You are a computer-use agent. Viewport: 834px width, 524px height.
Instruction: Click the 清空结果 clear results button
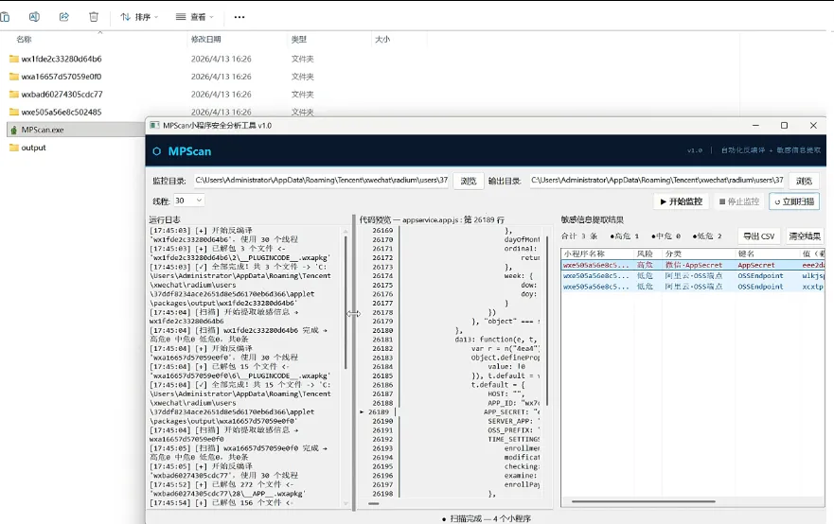point(805,236)
